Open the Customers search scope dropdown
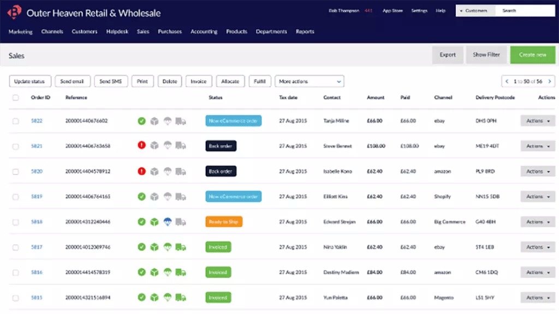This screenshot has width=559, height=314. pyautogui.click(x=475, y=11)
